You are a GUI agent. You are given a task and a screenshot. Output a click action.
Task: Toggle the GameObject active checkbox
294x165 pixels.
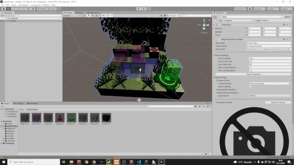coord(220,17)
